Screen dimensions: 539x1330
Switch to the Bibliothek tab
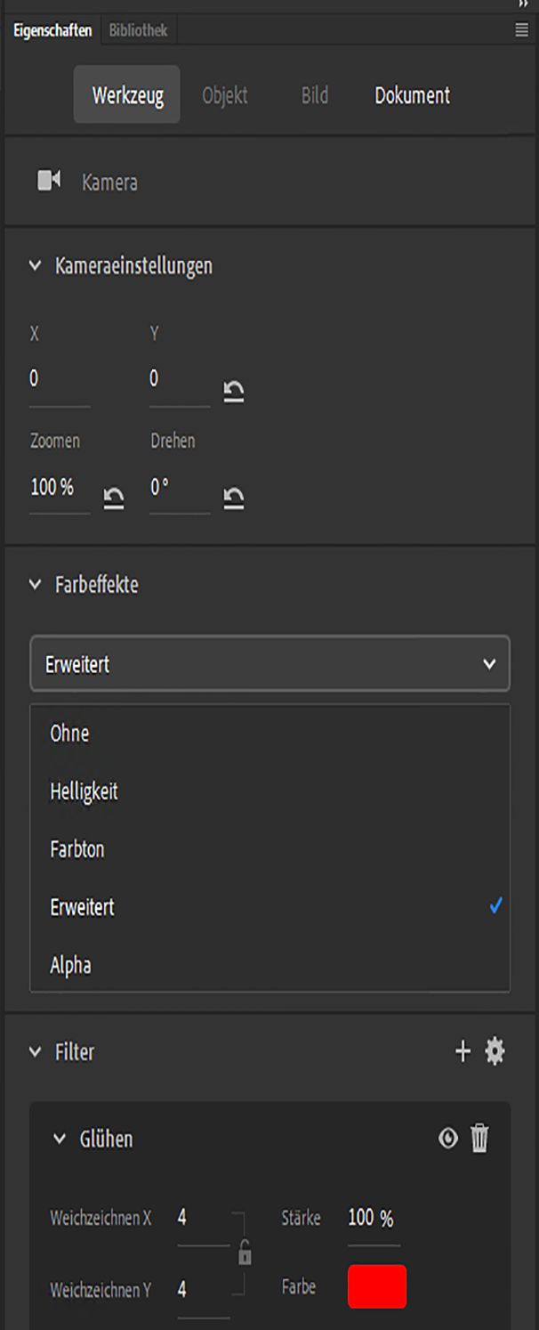pyautogui.click(x=136, y=29)
